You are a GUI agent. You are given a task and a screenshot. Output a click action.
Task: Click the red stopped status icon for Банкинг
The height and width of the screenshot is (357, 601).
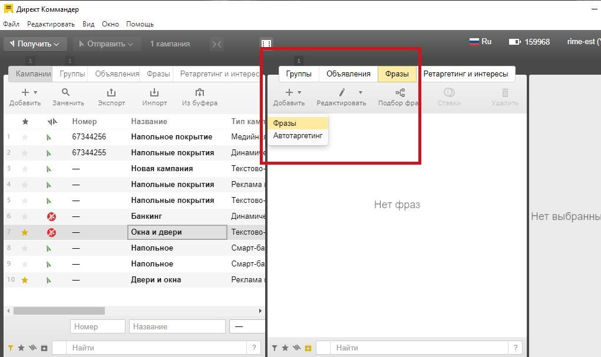pos(51,216)
